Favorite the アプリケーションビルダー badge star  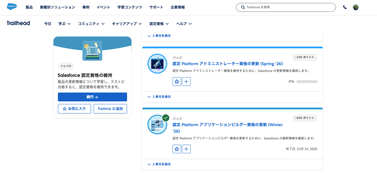177,149
